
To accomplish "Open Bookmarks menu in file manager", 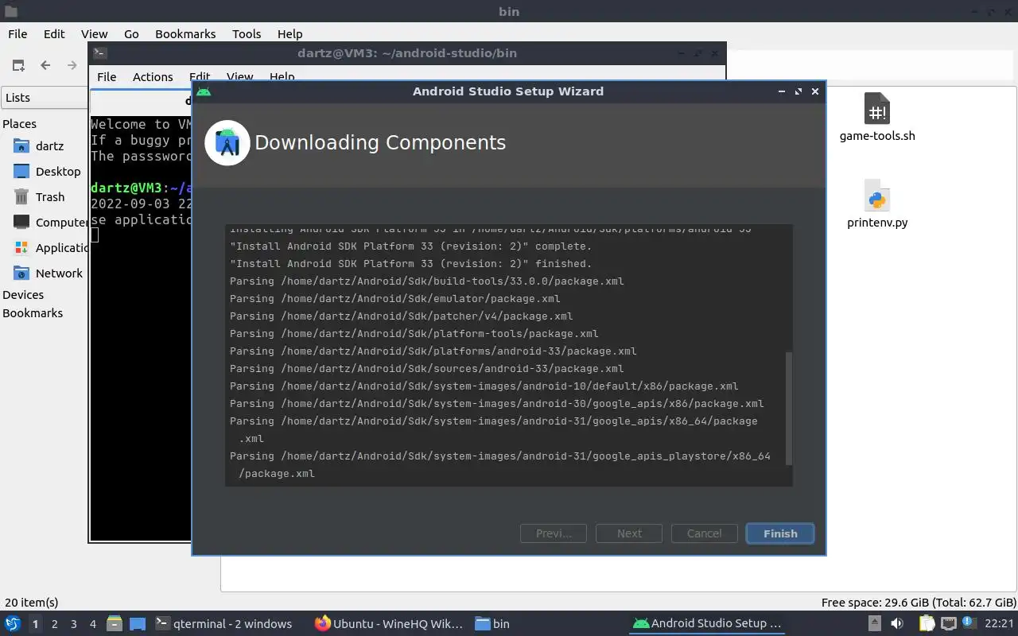I will pyautogui.click(x=185, y=33).
